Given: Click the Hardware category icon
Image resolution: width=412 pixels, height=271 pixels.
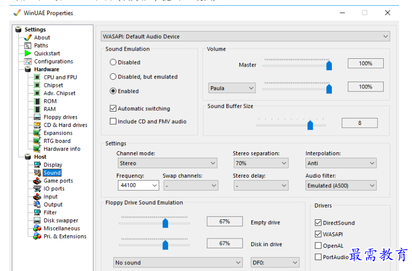Looking at the screenshot, I should tap(28, 69).
